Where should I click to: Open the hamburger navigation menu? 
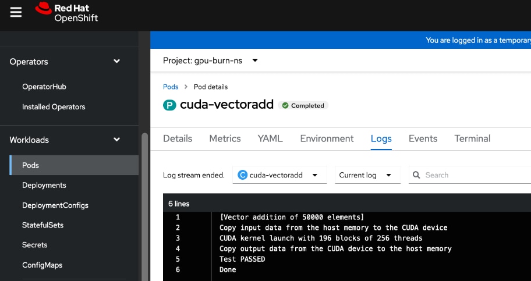tap(16, 13)
